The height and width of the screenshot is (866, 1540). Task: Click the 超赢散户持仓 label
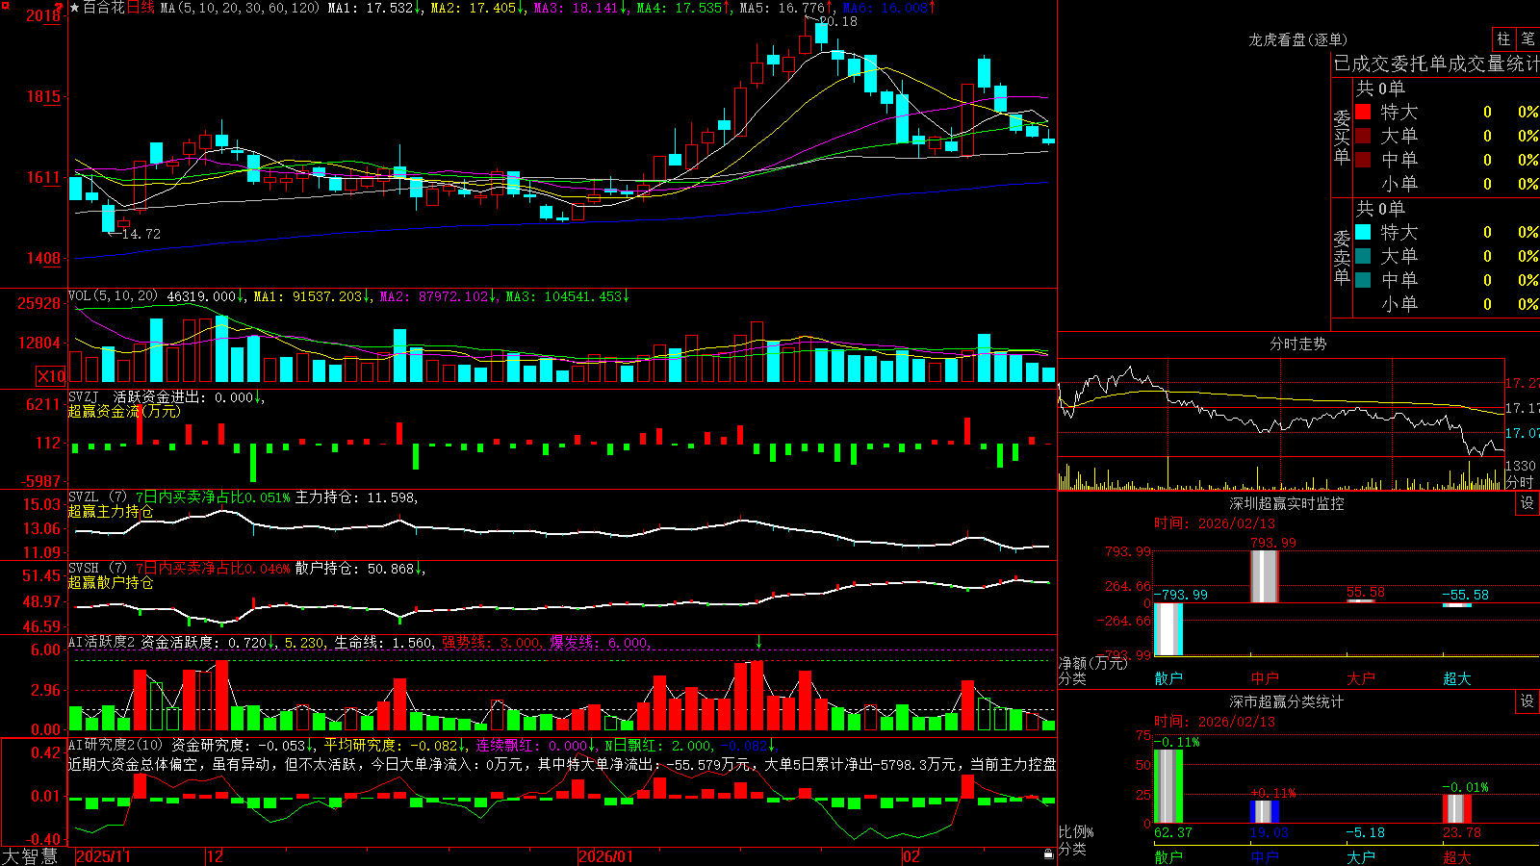pos(111,582)
